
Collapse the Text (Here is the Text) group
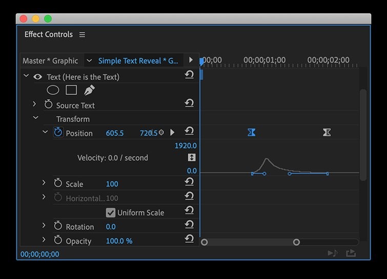tap(26, 76)
